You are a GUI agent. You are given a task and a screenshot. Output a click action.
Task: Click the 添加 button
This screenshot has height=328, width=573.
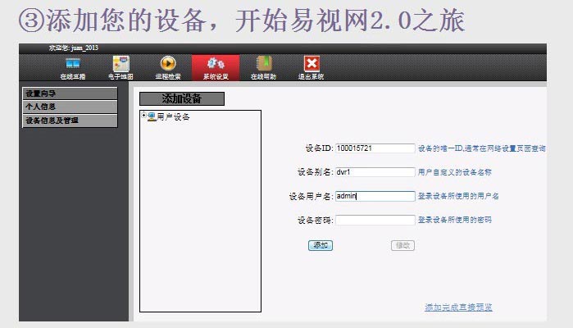pyautogui.click(x=321, y=245)
